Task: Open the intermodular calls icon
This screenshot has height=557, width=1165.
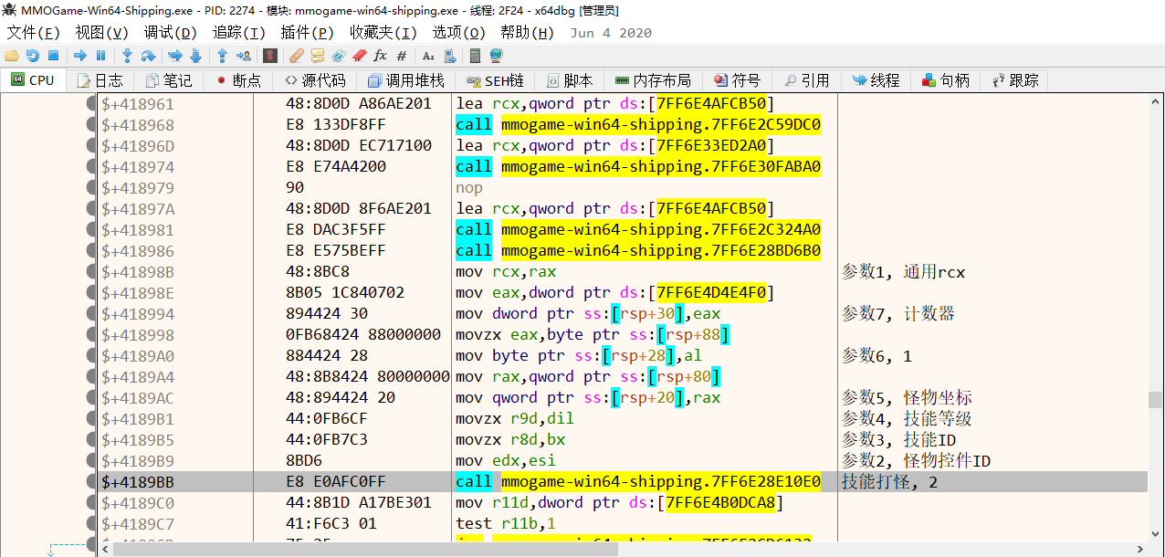Action: (448, 56)
